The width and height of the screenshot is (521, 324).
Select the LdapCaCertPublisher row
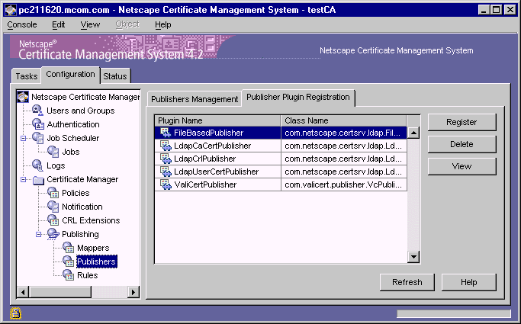pos(281,146)
